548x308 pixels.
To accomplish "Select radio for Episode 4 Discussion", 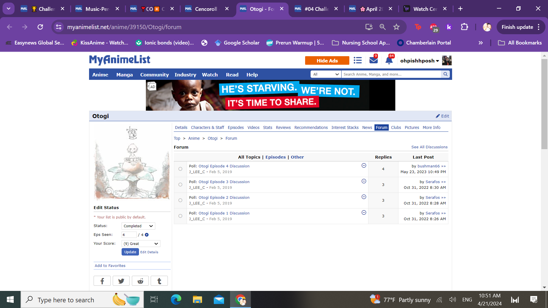I will pos(180,169).
